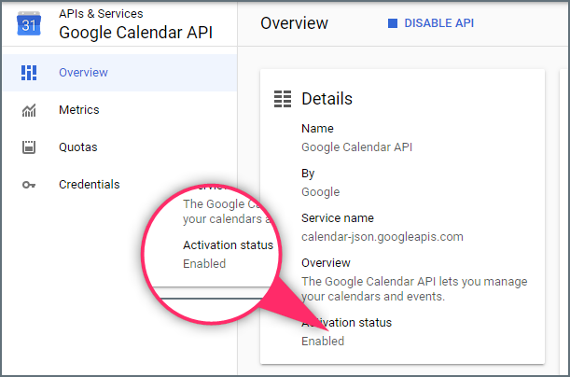Click the Quotas icon in sidebar
The image size is (570, 377).
pyautogui.click(x=29, y=147)
